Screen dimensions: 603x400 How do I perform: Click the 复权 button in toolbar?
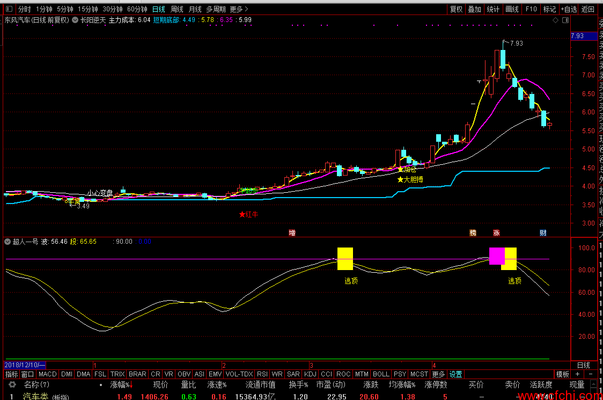point(456,9)
